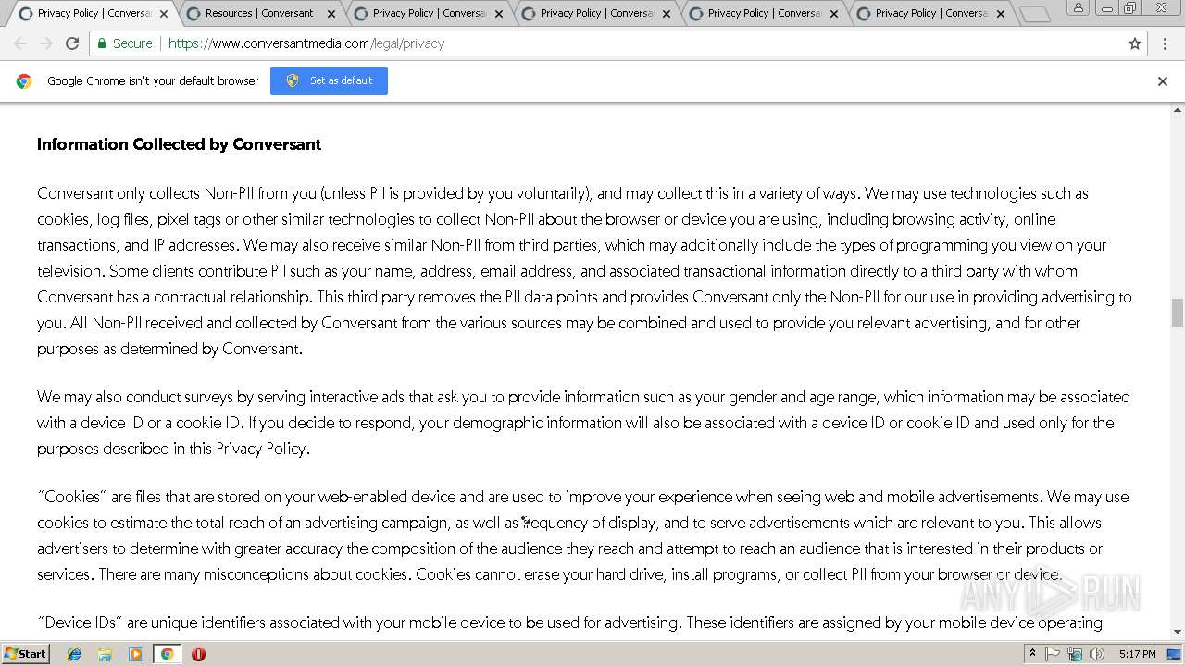Select the Chrome taskbar icon
The width and height of the screenshot is (1185, 666).
coord(167,654)
